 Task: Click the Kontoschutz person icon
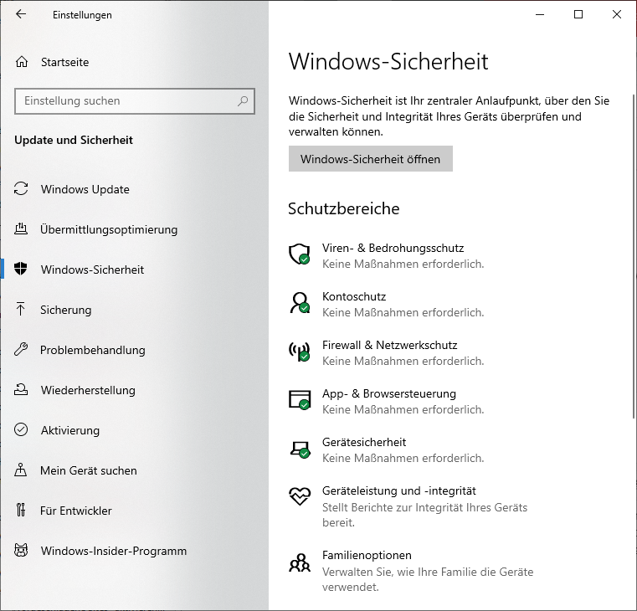(x=300, y=303)
